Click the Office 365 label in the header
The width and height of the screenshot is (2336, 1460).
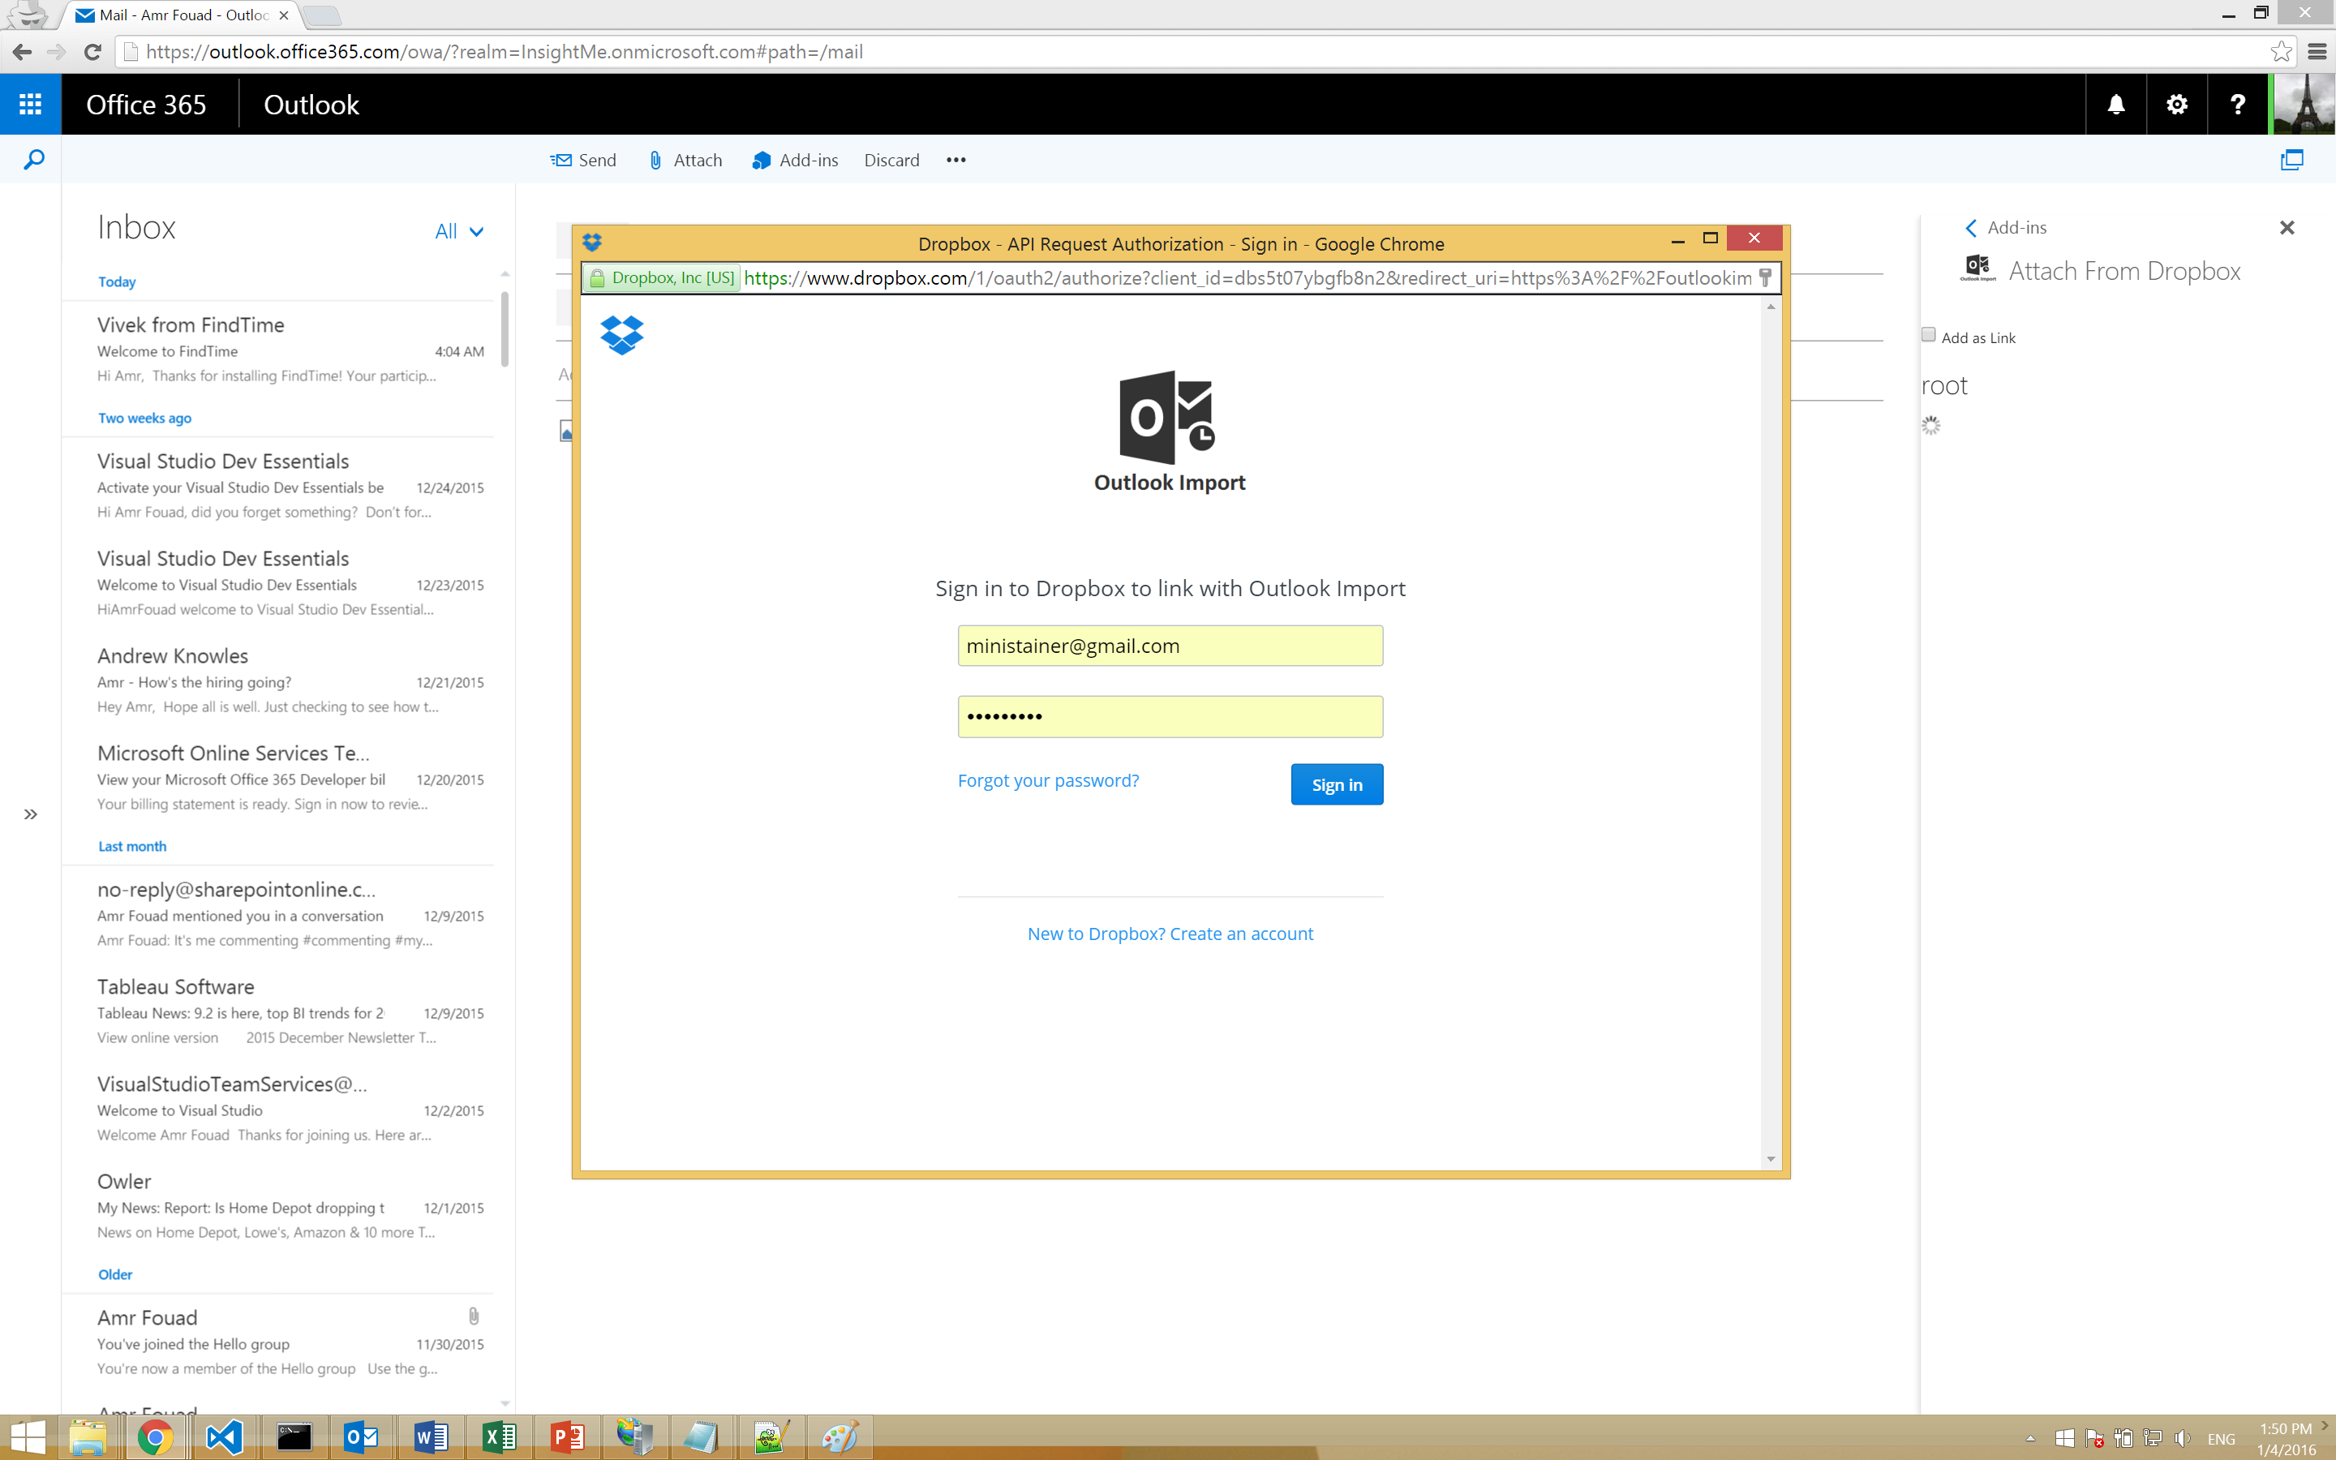tap(146, 105)
